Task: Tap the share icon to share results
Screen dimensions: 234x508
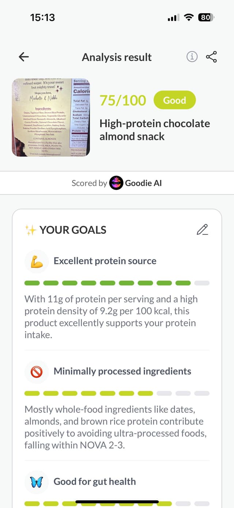Action: coord(212,57)
